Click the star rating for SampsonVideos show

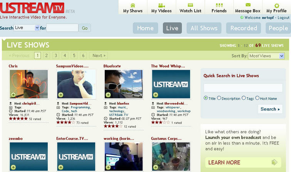[x=65, y=122]
